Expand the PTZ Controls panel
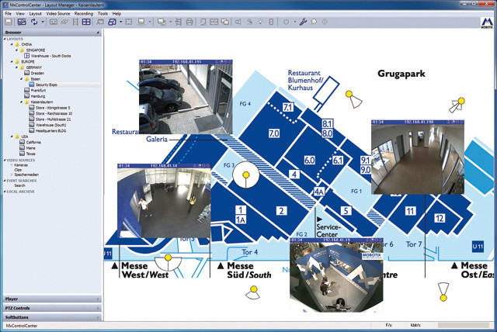Image resolution: width=497 pixels, height=332 pixels. tap(51, 308)
